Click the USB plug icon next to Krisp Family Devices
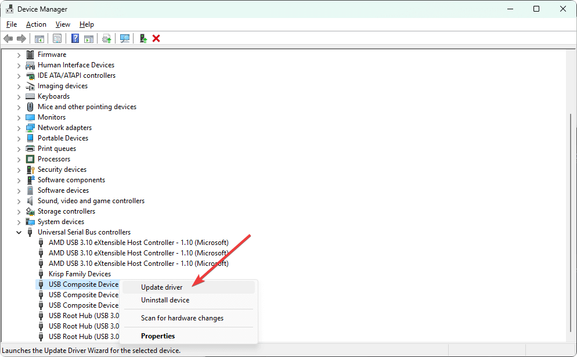Image resolution: width=577 pixels, height=357 pixels. click(41, 274)
